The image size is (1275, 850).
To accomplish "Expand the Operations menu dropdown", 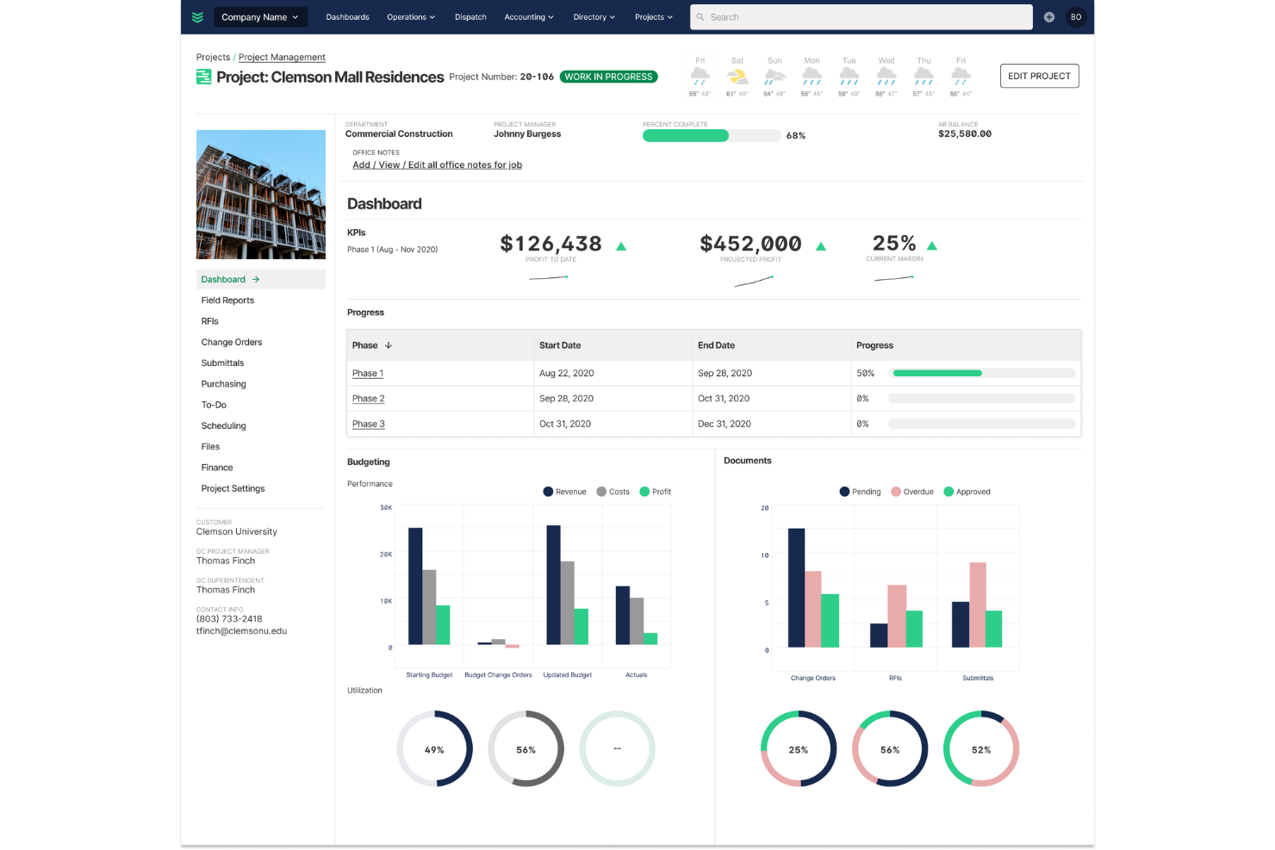I will coord(411,17).
